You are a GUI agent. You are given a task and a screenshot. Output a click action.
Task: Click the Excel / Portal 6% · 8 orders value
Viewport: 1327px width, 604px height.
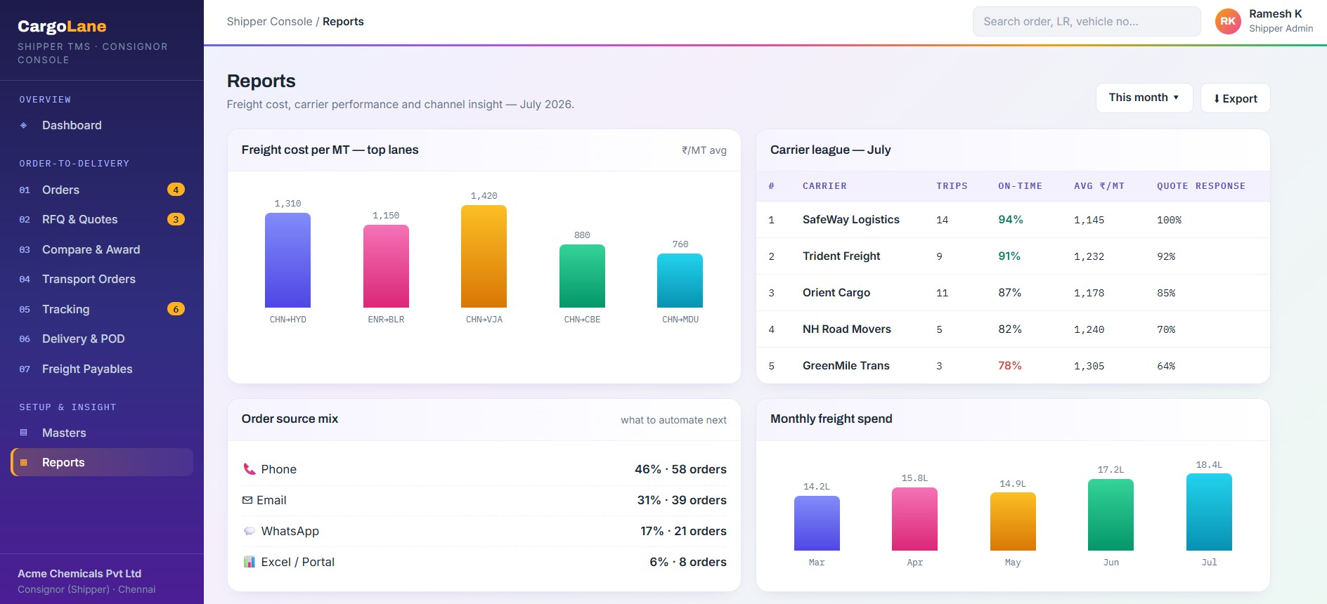click(x=688, y=562)
